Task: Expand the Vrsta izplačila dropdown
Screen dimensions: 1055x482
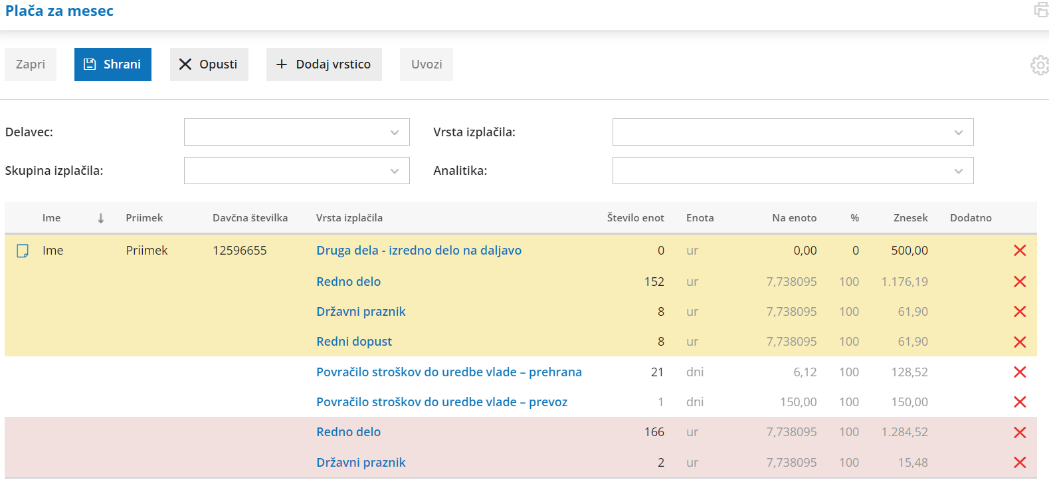Action: pos(793,132)
